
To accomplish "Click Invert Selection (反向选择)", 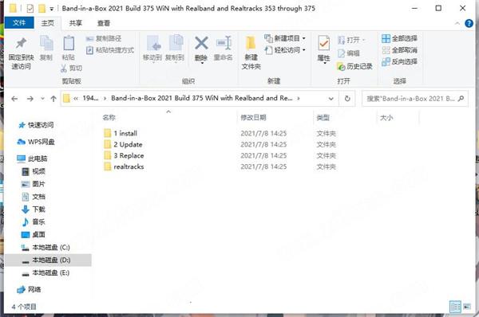I will click(x=400, y=61).
